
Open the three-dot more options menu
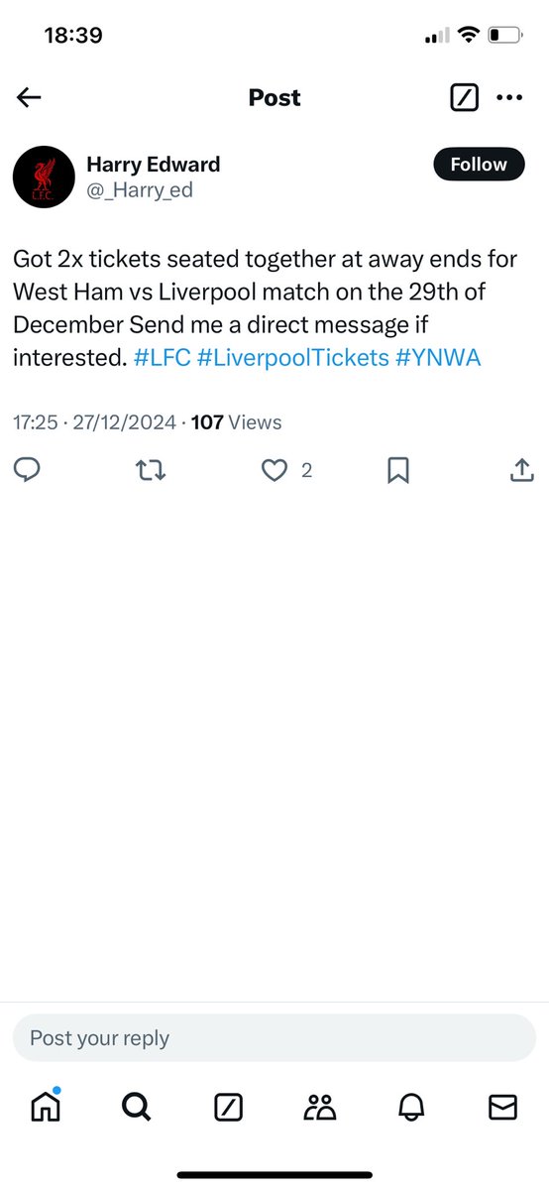508,97
